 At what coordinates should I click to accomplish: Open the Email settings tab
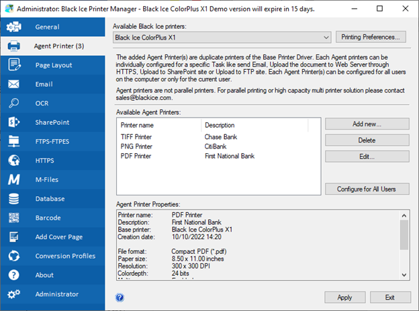[x=52, y=84]
